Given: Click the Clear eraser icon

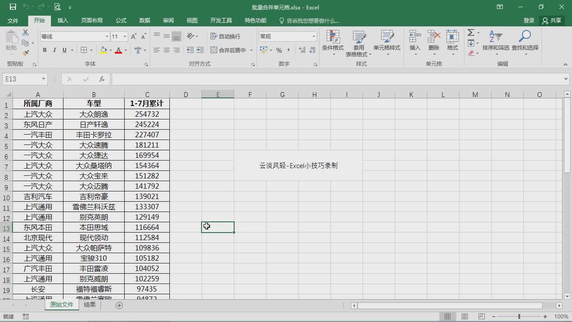Looking at the screenshot, I should 471,53.
